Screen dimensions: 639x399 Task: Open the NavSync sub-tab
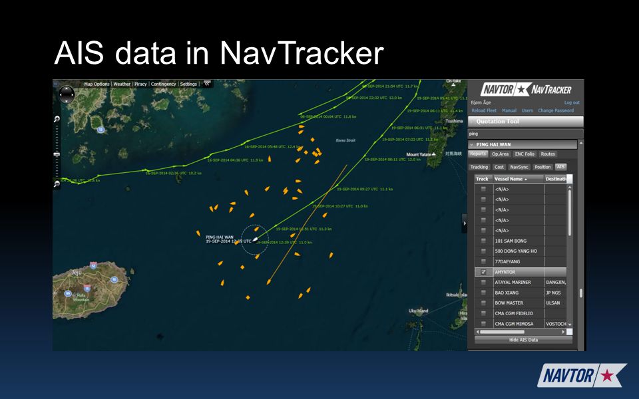pos(519,167)
